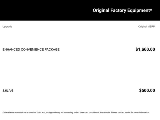Click the word 'PACKAGE' in the upgrade row
Image resolution: width=160 pixels, height=120 pixels.
click(52, 49)
